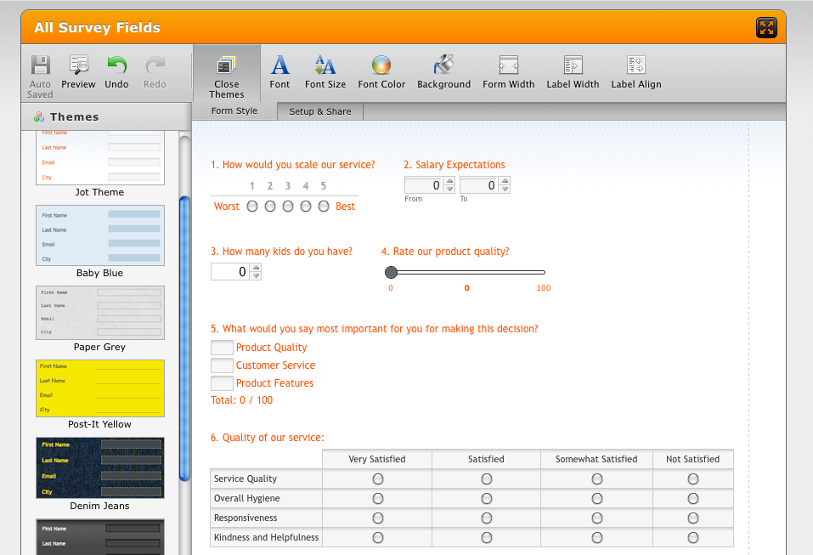Choose the Post-It Yellow theme thumbnail
This screenshot has width=813, height=555.
point(100,388)
